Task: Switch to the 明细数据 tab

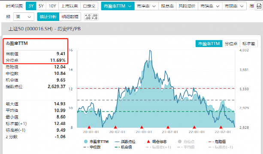Action: (70, 17)
